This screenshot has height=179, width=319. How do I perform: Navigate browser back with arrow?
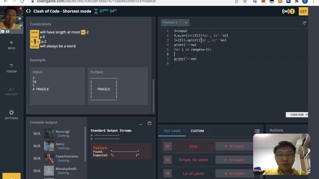tap(5, 1)
